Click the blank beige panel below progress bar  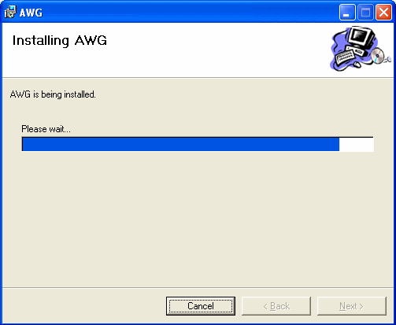[198, 218]
